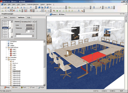The image size is (128, 93).
Task: Click the arrow select pointer tool
Action: pyautogui.click(x=37, y=11)
